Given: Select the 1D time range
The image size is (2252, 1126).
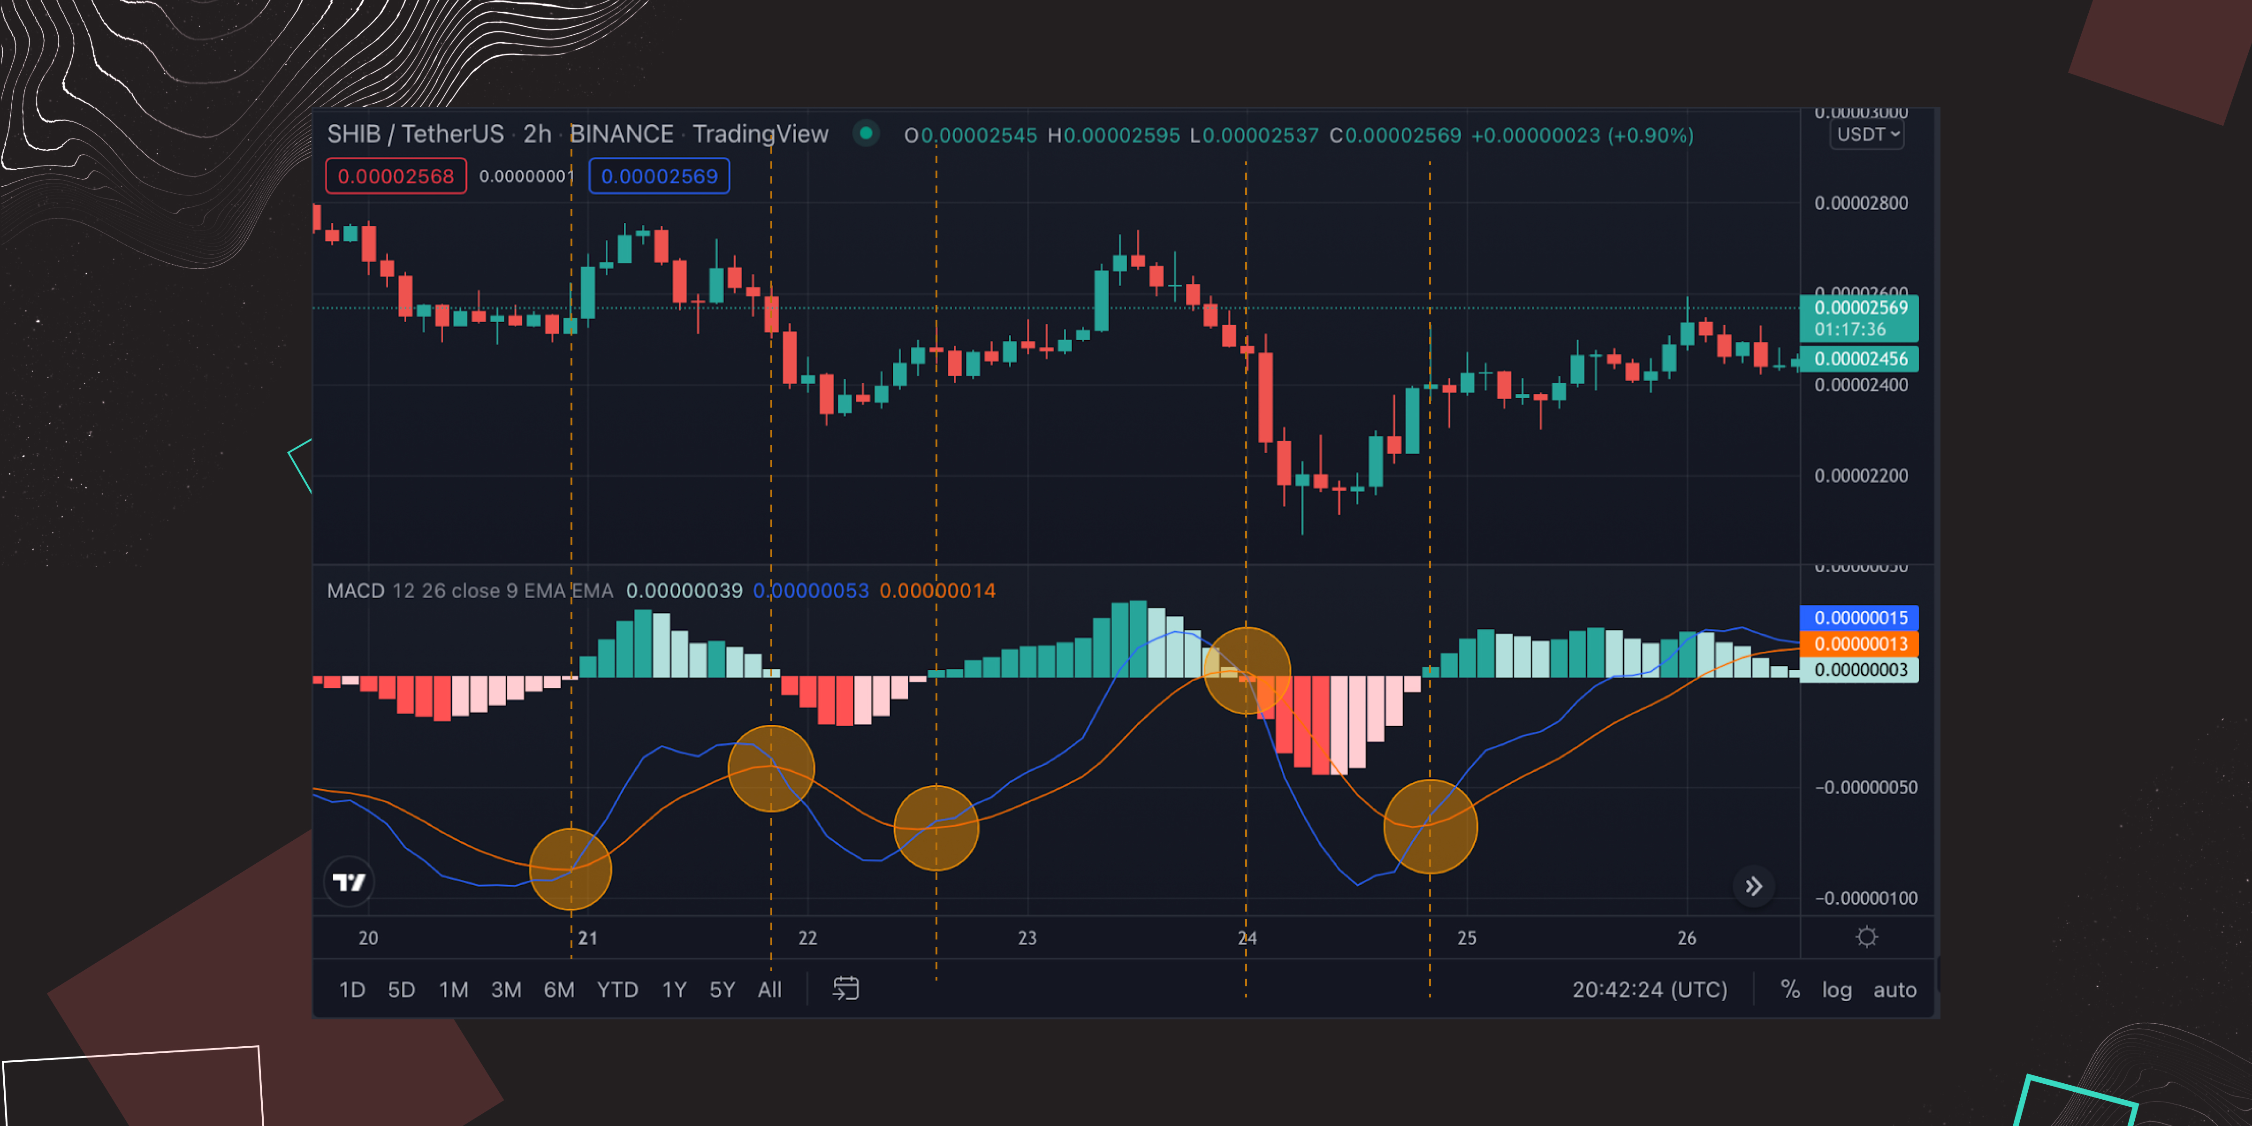Looking at the screenshot, I should point(351,989).
